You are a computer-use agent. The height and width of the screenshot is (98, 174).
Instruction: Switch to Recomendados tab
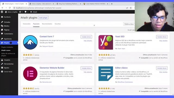tap(47, 24)
